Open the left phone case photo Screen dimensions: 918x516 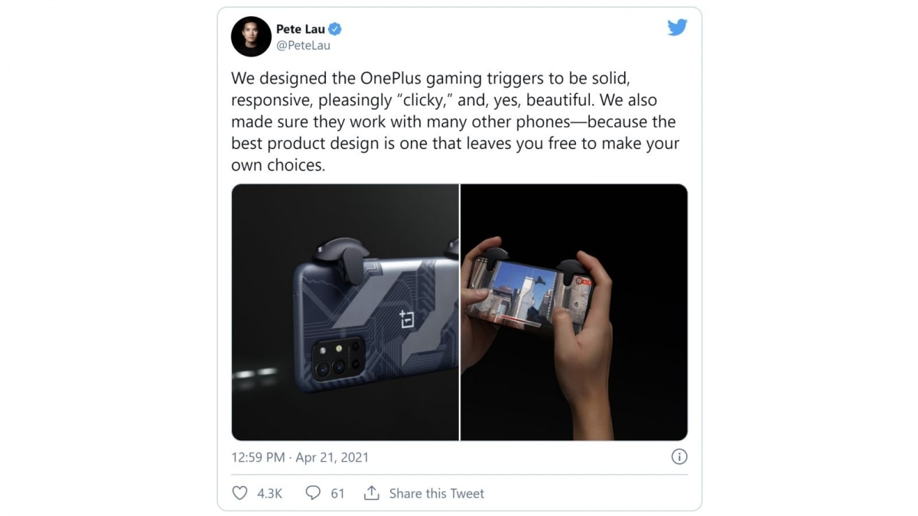345,312
